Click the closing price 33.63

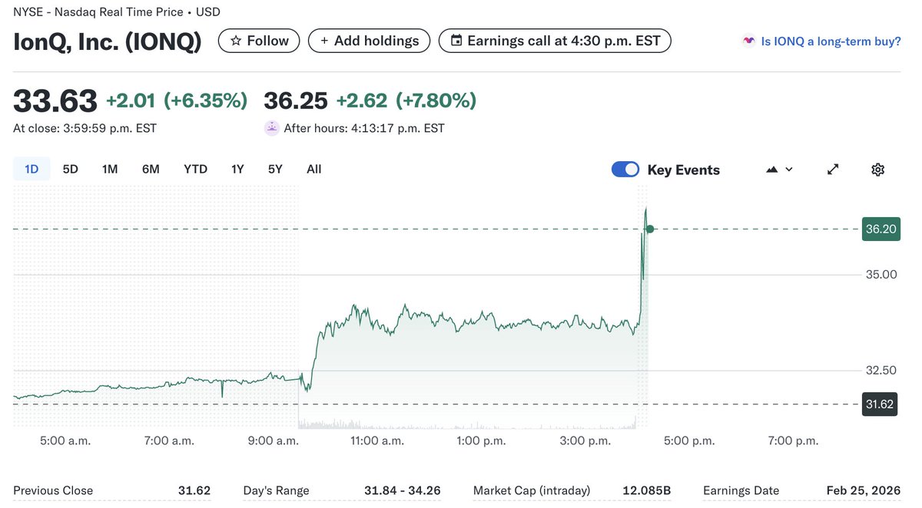click(55, 101)
